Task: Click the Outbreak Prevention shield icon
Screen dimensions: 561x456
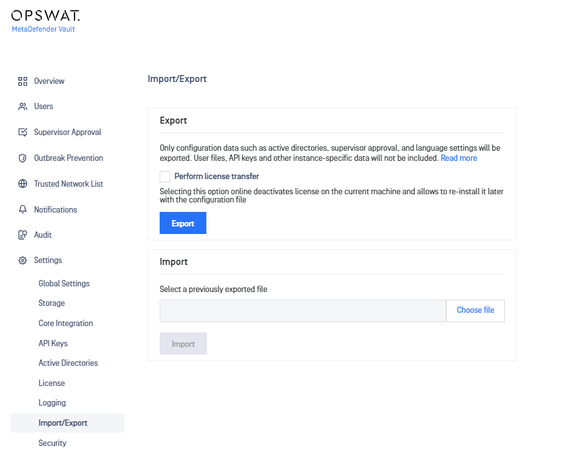Action: 23,158
